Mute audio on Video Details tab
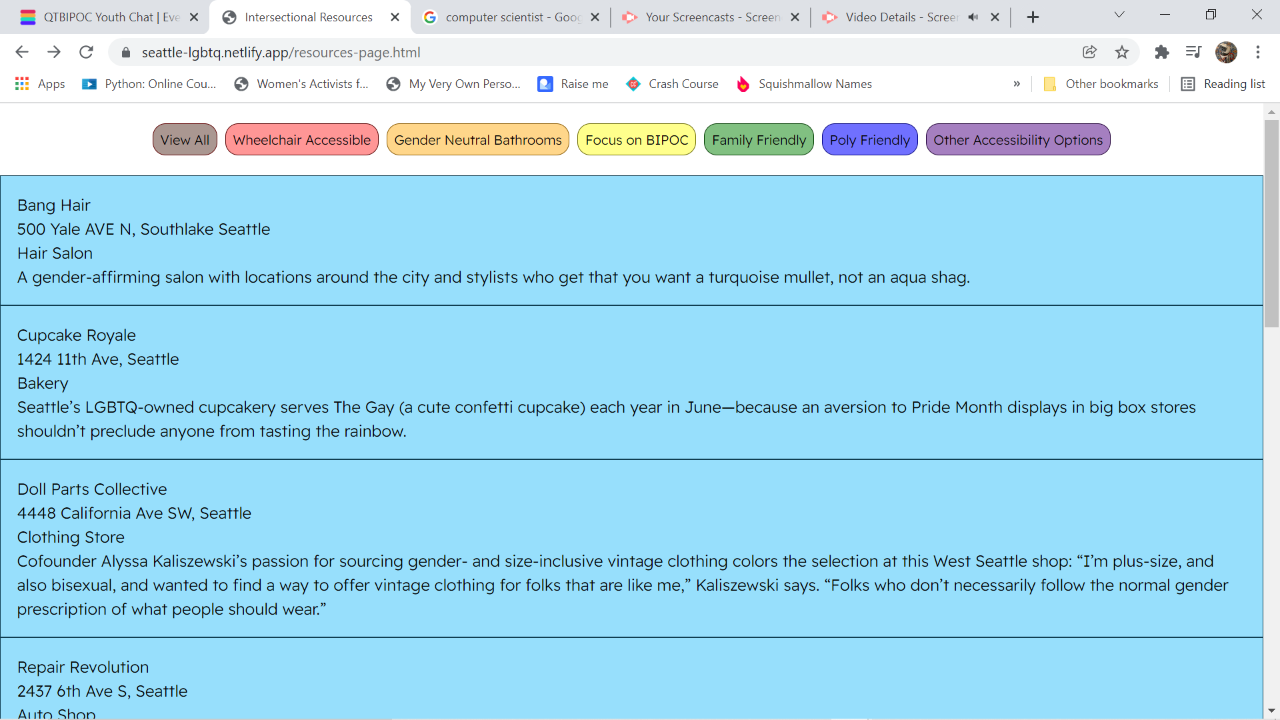This screenshot has height=720, width=1280. coord(973,17)
